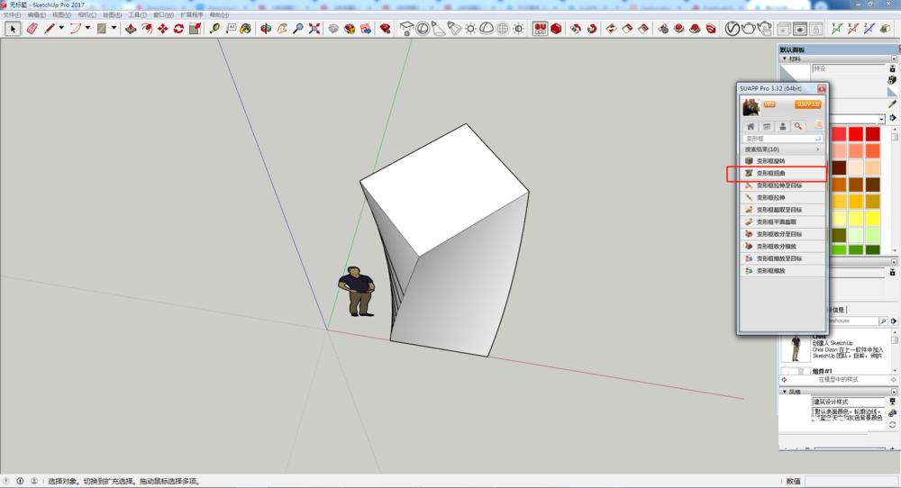Click the Zoom Extents icon
The width and height of the screenshot is (901, 488).
pos(314,29)
